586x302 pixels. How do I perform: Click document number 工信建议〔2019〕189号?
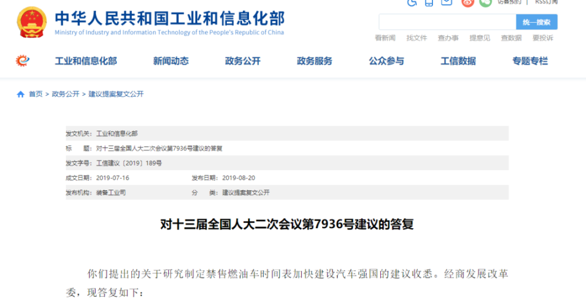point(129,163)
